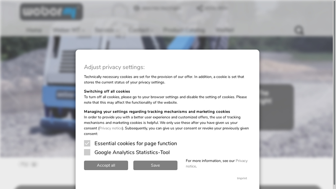Click the phone icon in the header
The width and height of the screenshot is (336, 189).
[x=136, y=8]
